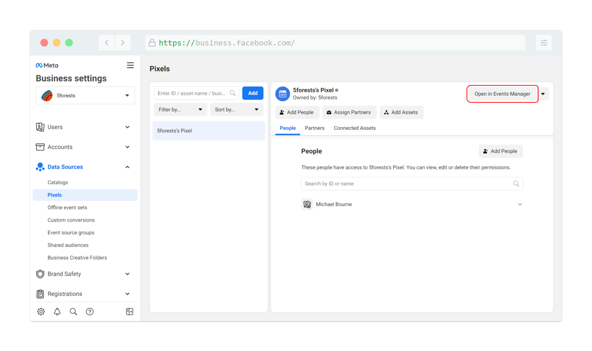592x351 pixels.
Task: Click Add People button in pixel header
Action: tap(297, 112)
